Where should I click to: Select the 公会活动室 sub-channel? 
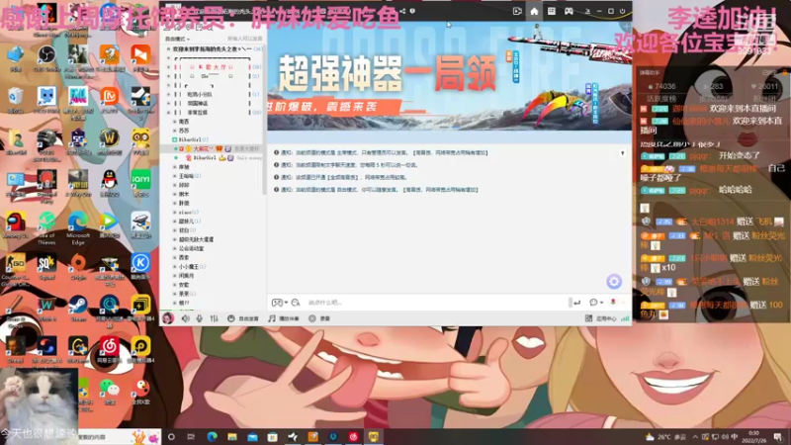pyautogui.click(x=191, y=249)
